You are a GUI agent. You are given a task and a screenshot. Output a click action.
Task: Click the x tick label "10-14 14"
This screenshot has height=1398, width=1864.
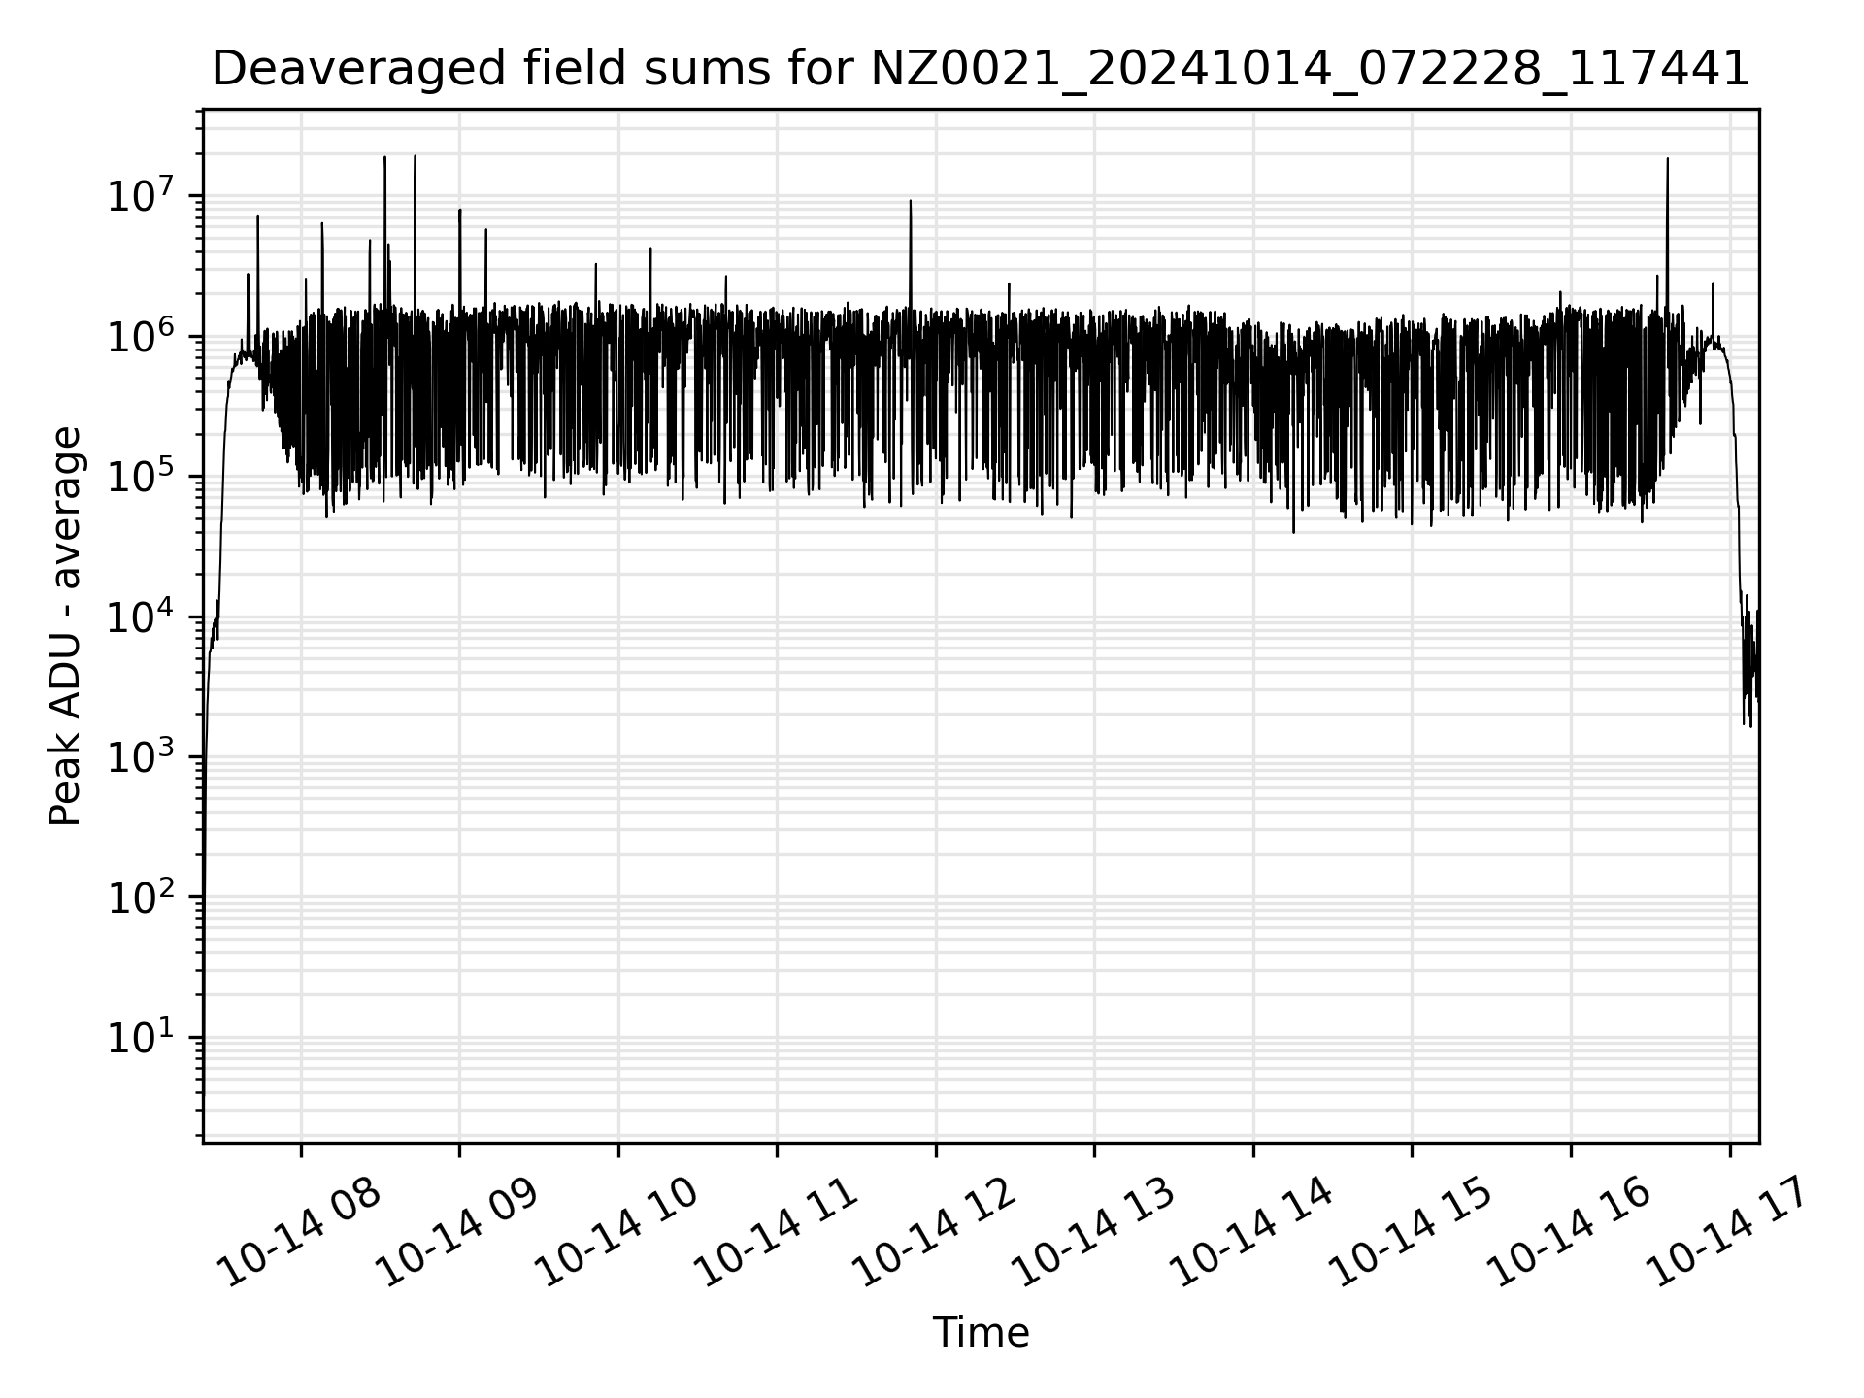tap(1251, 1230)
